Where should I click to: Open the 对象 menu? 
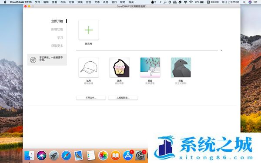point(71,2)
